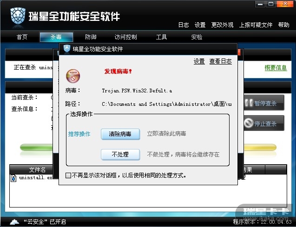
Task: Click the 程序版本 22.00.04.63 text
Action: pyautogui.click(x=262, y=222)
